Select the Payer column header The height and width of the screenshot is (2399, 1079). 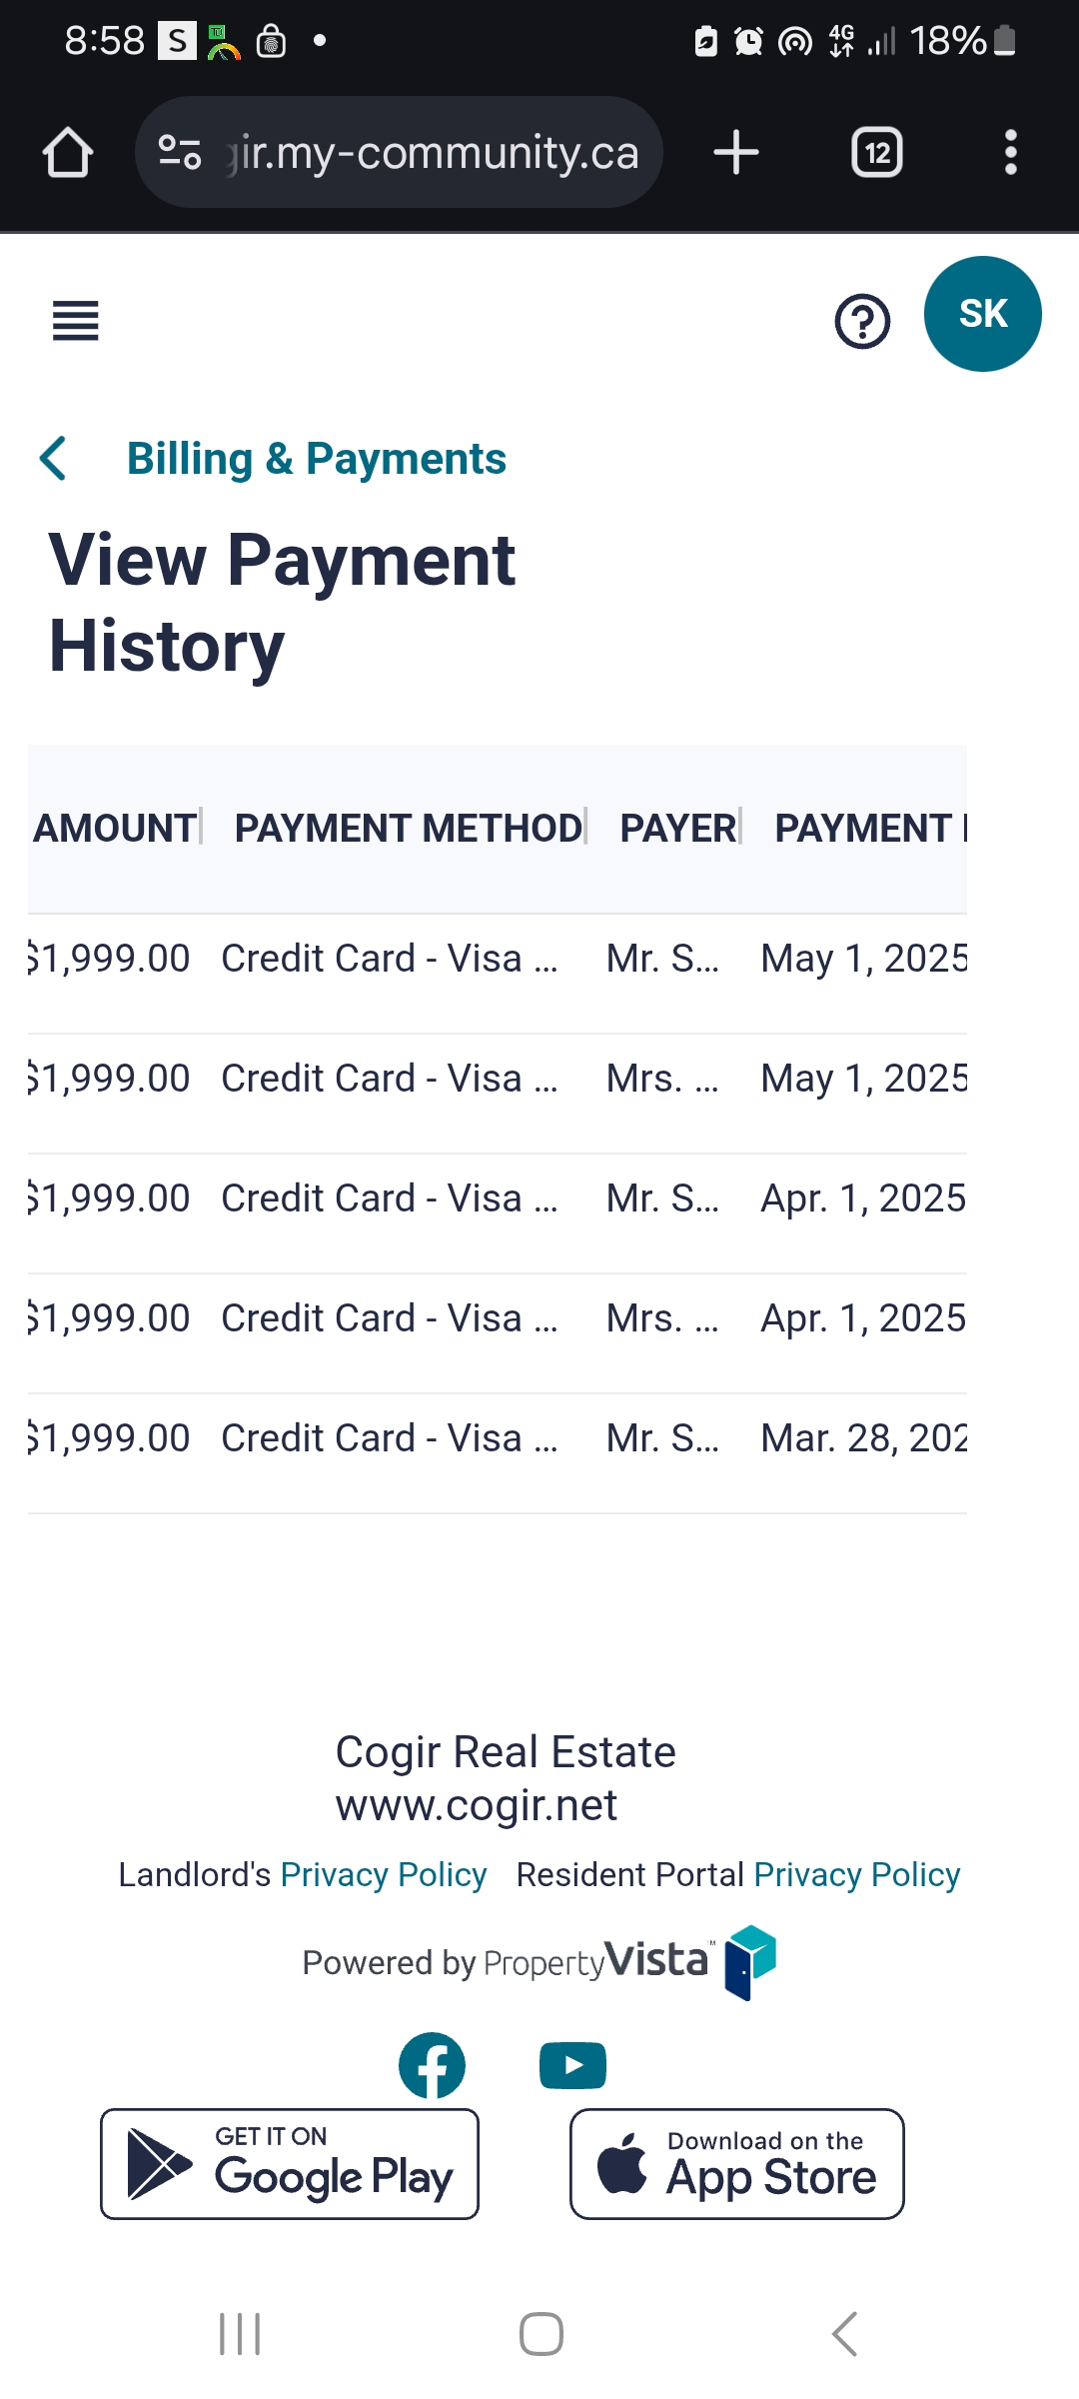click(677, 828)
